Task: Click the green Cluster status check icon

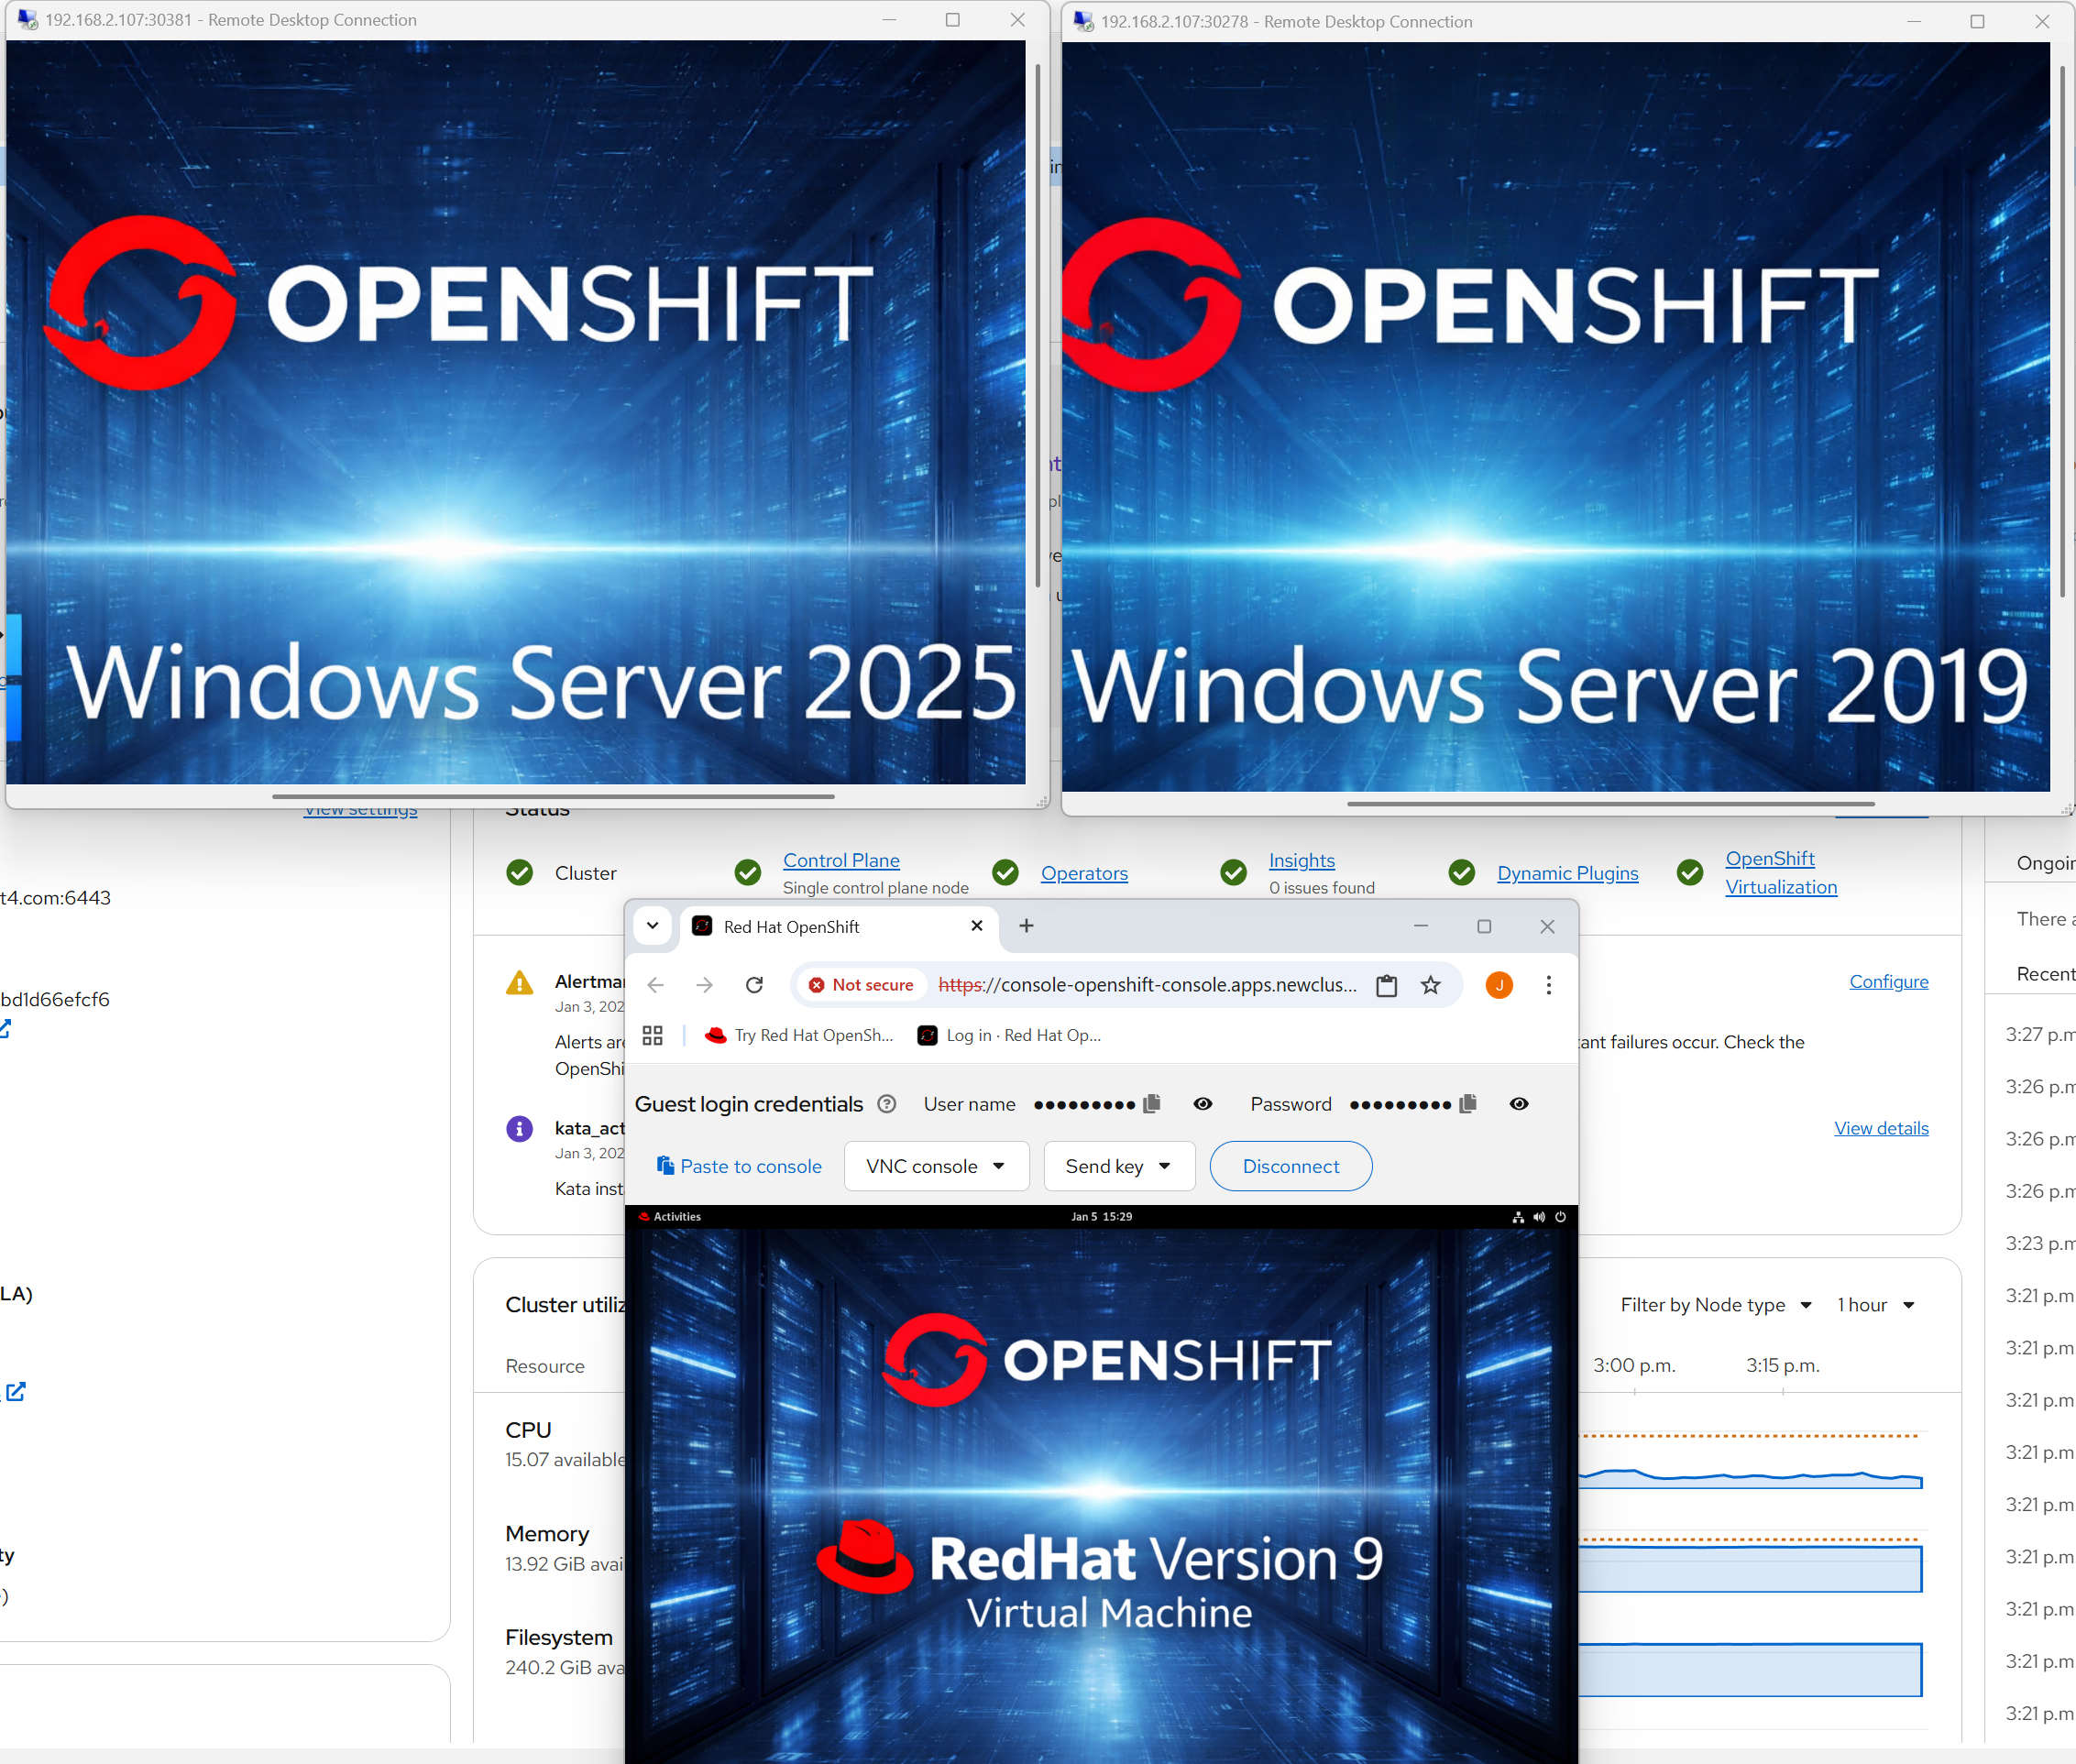Action: point(520,873)
